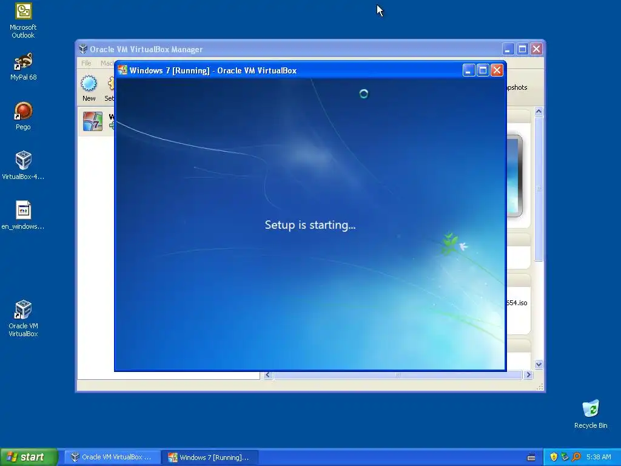Click the Windows 7 VM window title icon

[x=123, y=70]
